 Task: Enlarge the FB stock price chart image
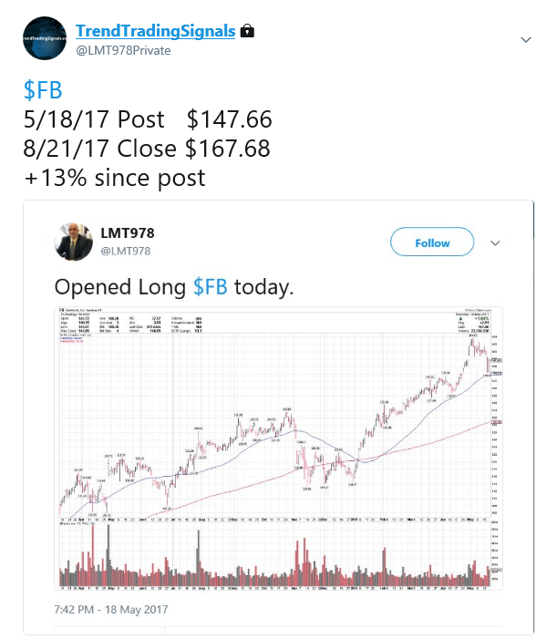click(279, 448)
